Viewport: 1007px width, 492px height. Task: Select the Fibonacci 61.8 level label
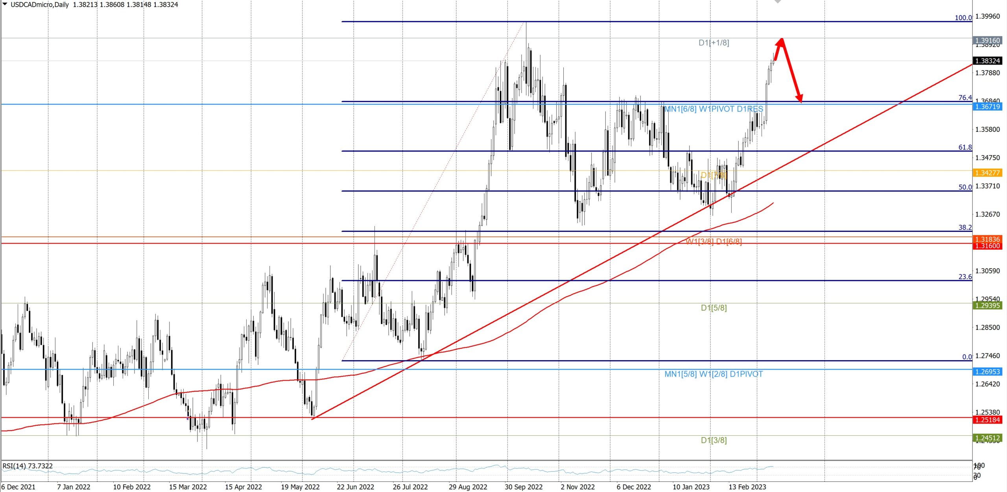965,147
